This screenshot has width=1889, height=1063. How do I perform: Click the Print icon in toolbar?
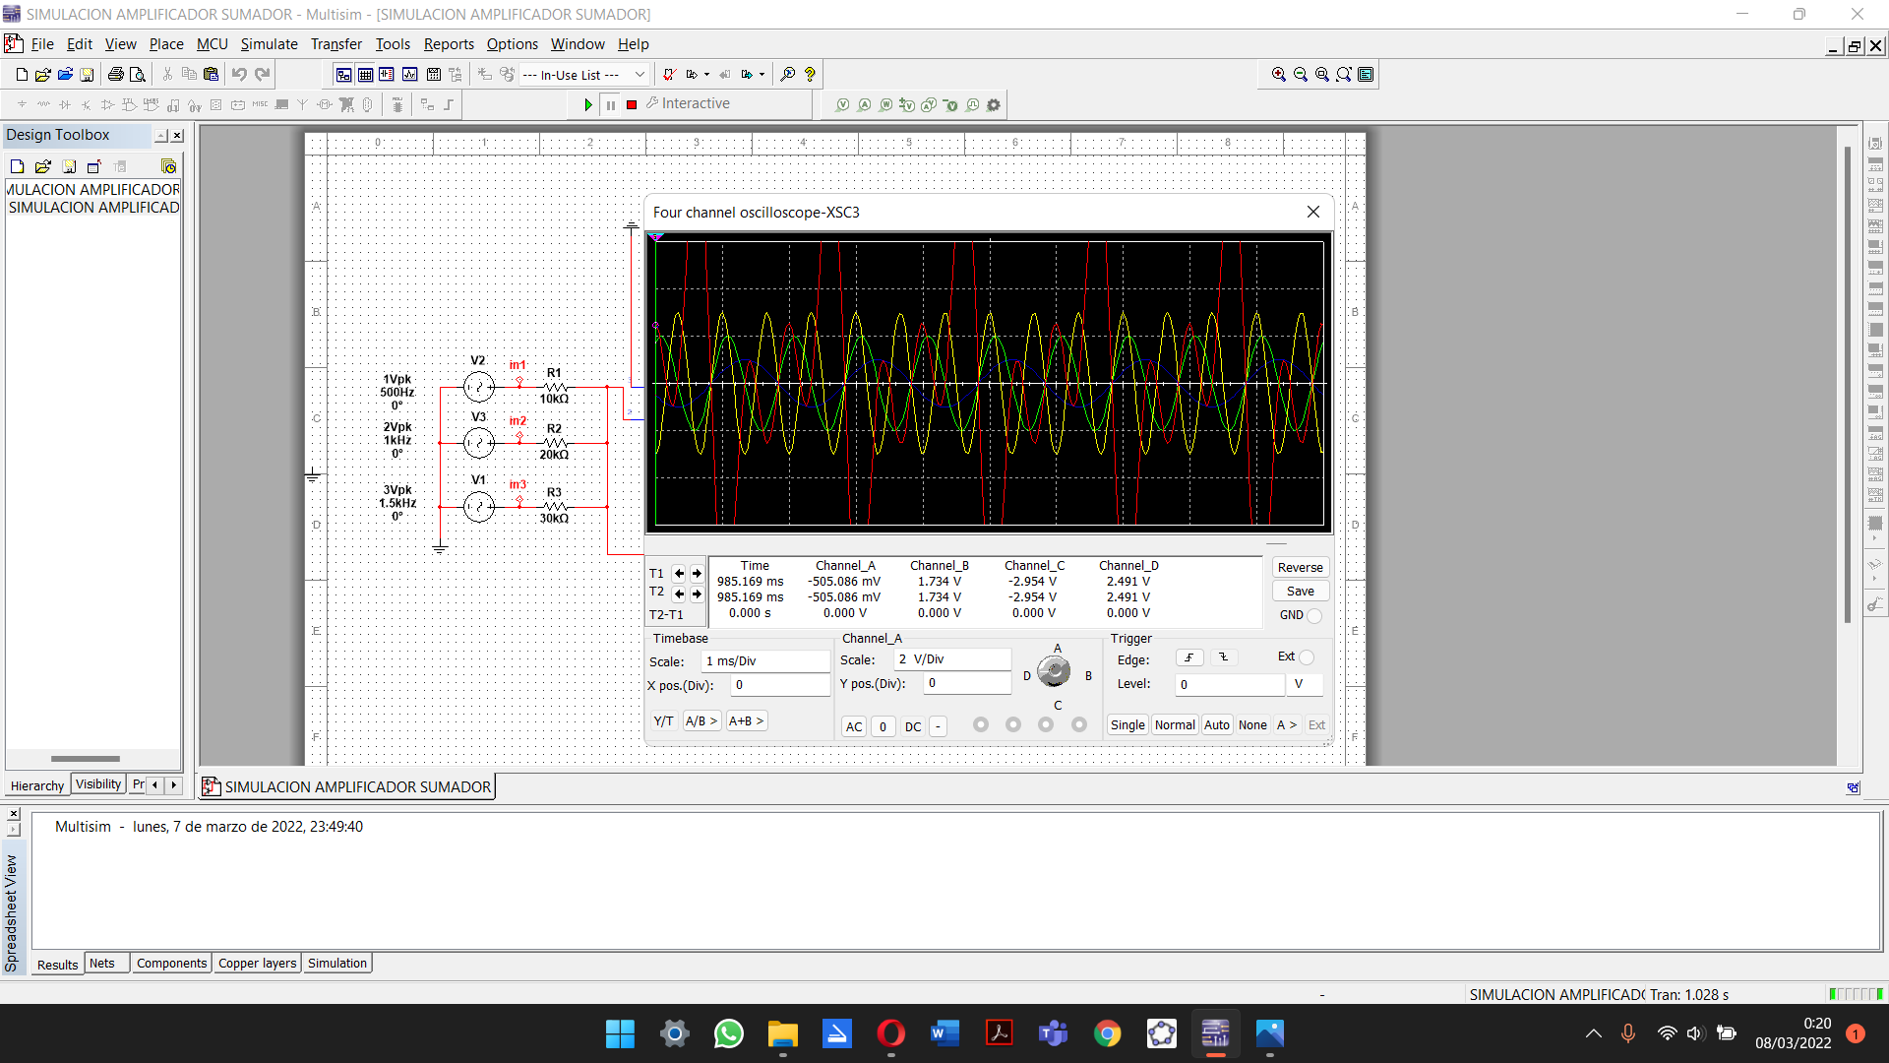tap(116, 75)
